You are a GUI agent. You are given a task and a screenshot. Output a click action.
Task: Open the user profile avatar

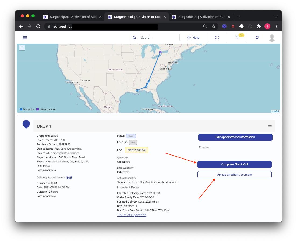pos(272,38)
